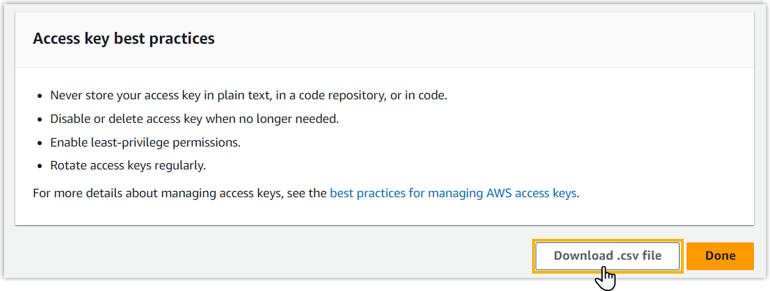Screen dimensions: 770x291
Task: Click the "Never store your access key" line
Action: coord(248,95)
